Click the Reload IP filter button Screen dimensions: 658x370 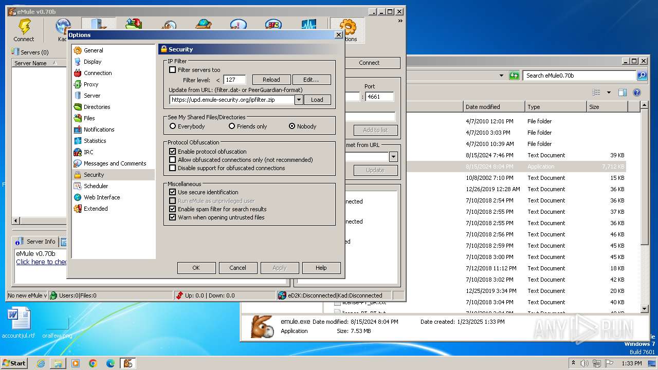(271, 80)
